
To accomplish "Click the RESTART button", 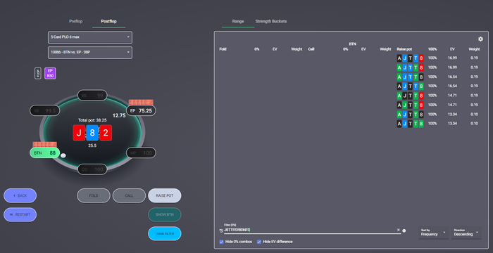I will click(x=20, y=215).
